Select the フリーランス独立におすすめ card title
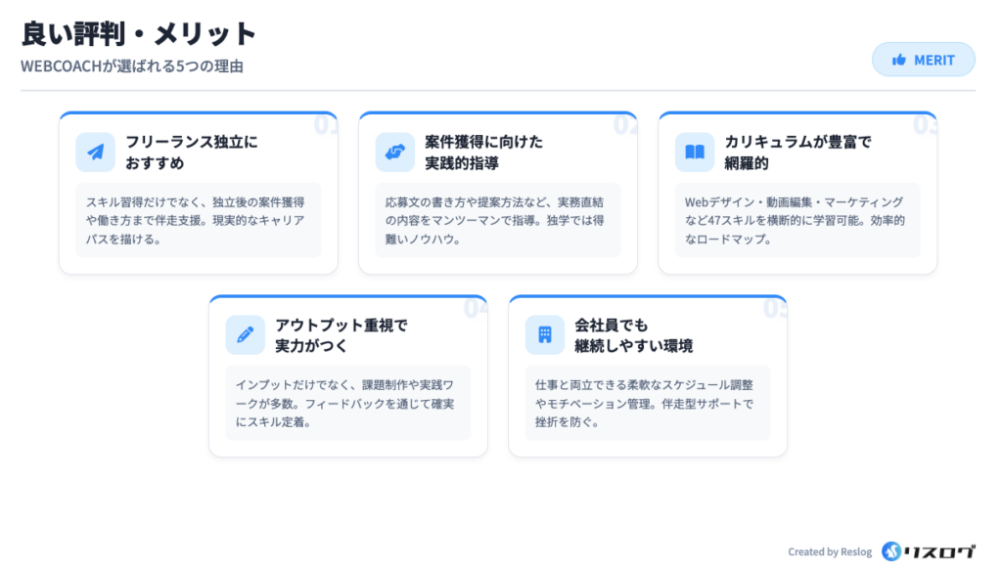The height and width of the screenshot is (567, 1002). click(192, 152)
